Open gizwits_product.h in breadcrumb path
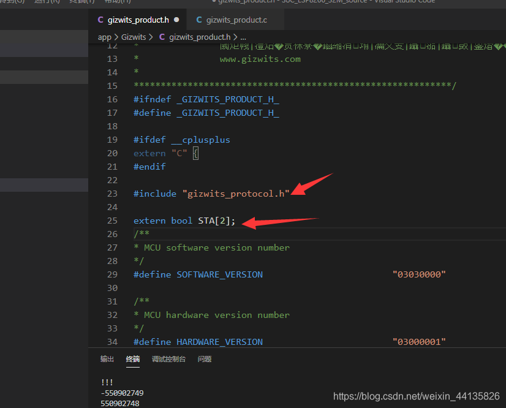The width and height of the screenshot is (506, 408). pyautogui.click(x=200, y=37)
